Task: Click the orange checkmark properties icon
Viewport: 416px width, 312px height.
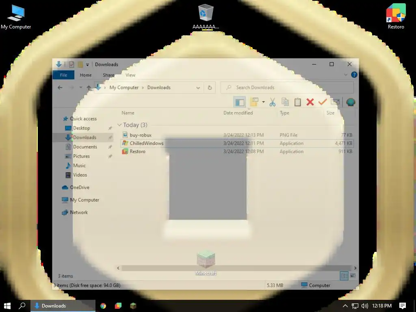Action: [x=322, y=102]
